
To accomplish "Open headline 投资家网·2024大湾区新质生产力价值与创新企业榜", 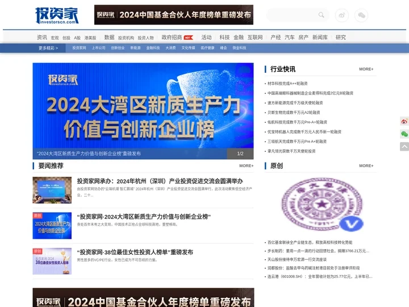I will tap(144, 217).
